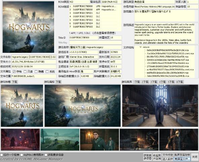Click the 主钥版本 field 0xF (16.0.0-16.1.0)
199x162 pixels.
[84, 67]
